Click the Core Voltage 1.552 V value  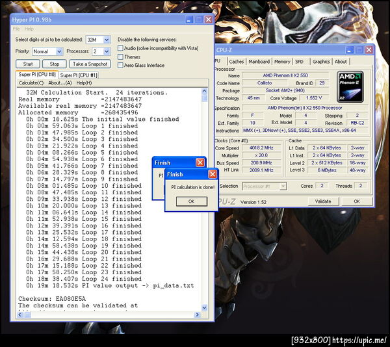pos(314,98)
